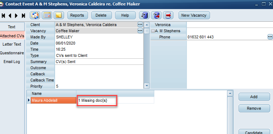This screenshot has height=134, width=273.
Task: Open the Vacancy field ellipsis lookup
Action: point(140,31)
